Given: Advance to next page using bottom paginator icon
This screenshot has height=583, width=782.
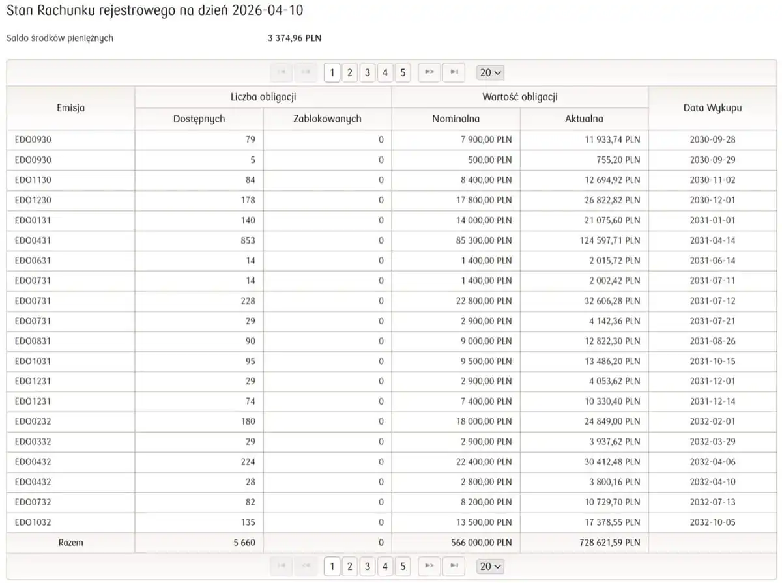Looking at the screenshot, I should point(429,566).
